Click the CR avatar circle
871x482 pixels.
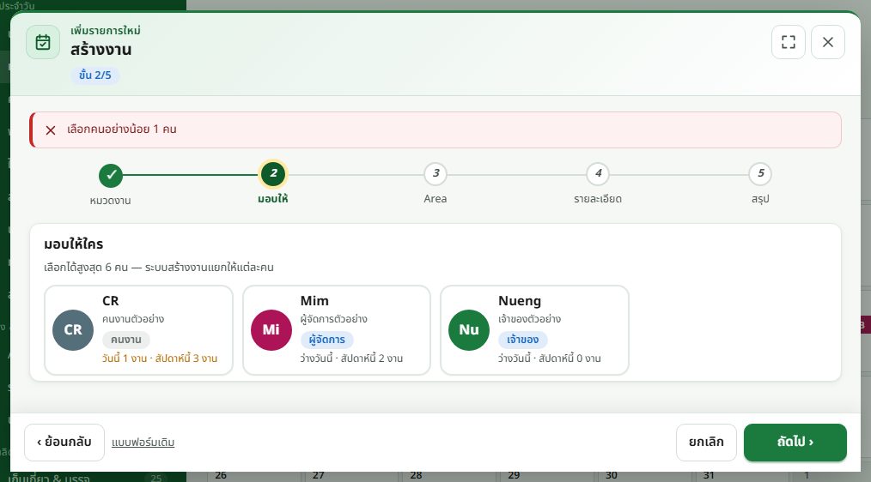click(73, 330)
